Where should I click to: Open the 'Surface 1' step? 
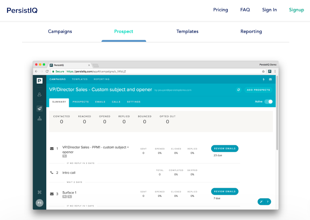point(69,192)
